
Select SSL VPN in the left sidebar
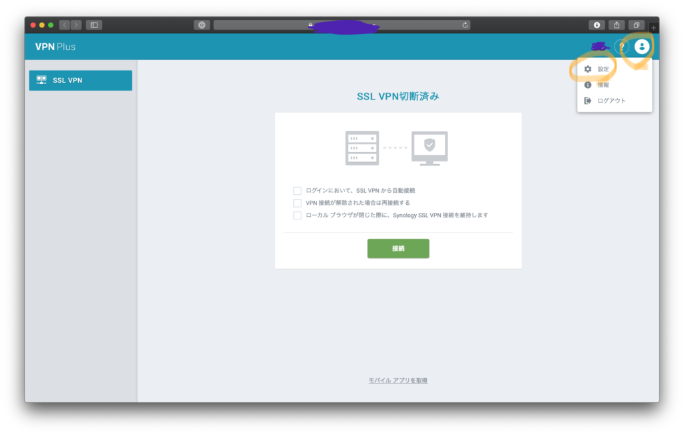pyautogui.click(x=81, y=81)
